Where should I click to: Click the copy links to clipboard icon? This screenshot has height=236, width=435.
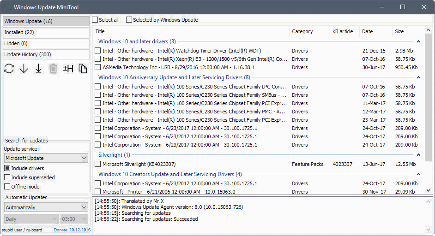click(83, 68)
